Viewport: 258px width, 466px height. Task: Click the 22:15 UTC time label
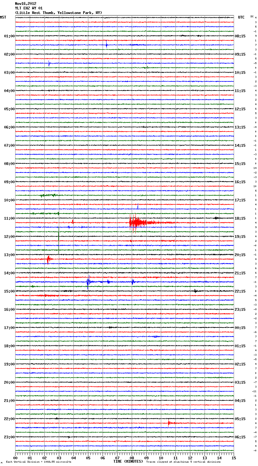240,291
